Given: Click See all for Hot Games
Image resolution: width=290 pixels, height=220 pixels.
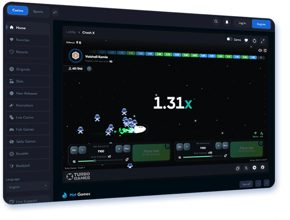Looking at the screenshot, I should (x=246, y=184).
